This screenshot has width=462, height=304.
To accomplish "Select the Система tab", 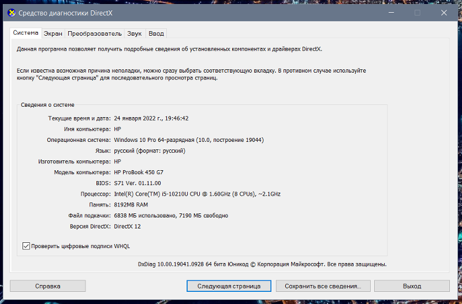I will click(x=25, y=33).
